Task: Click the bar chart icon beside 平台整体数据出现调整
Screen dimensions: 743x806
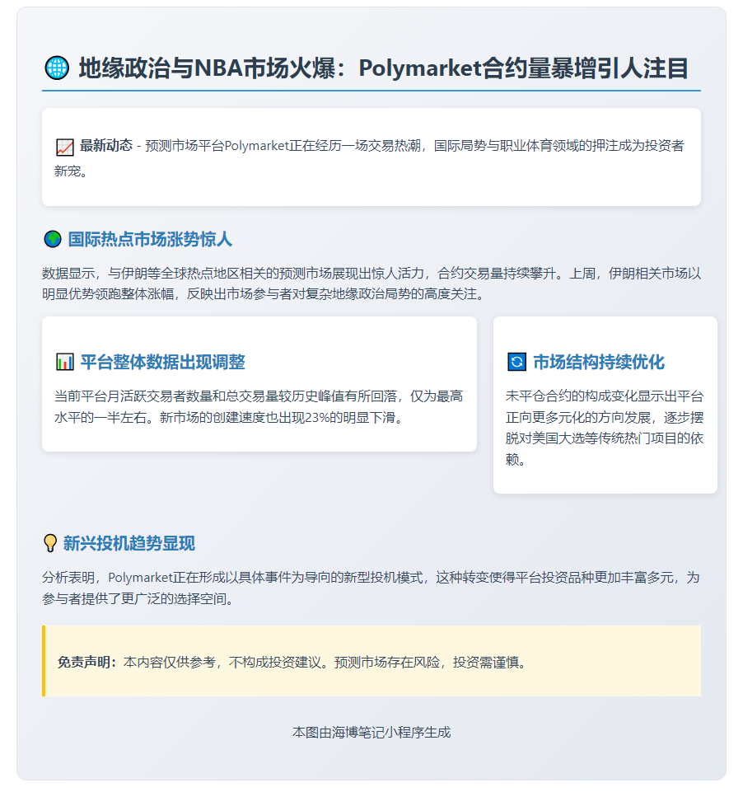Action: [65, 362]
